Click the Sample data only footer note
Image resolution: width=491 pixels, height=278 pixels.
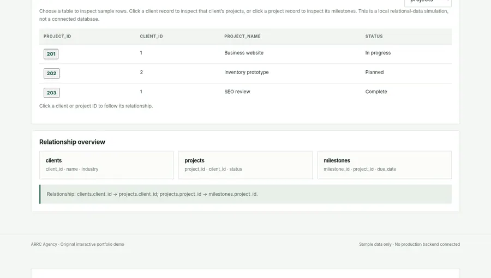(409, 244)
